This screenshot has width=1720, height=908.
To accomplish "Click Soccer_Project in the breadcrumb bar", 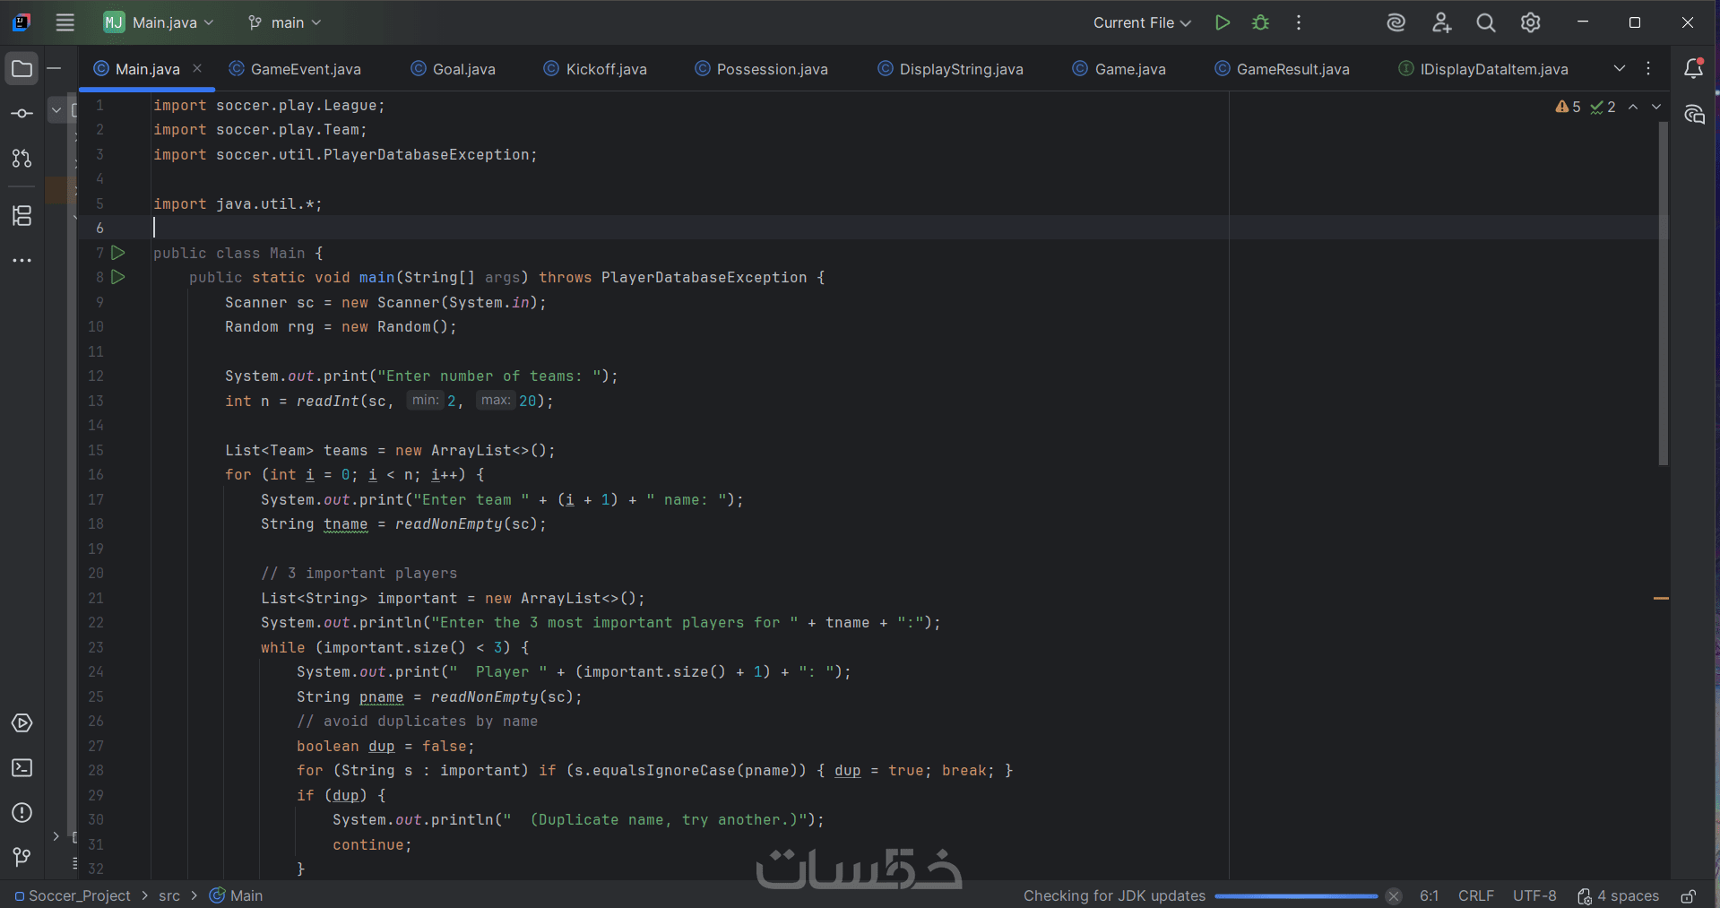I will [x=73, y=896].
